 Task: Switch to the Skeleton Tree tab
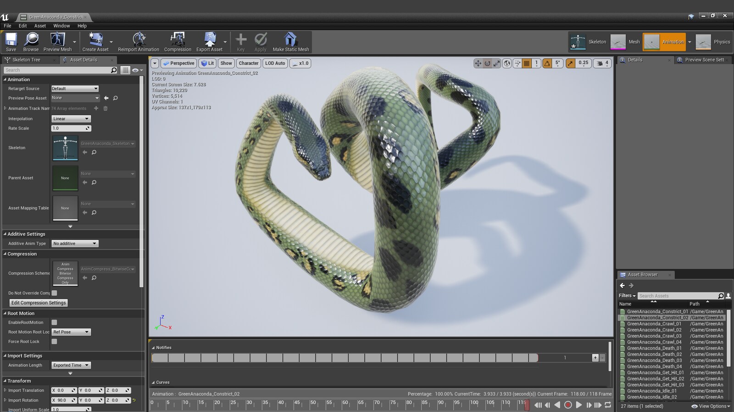click(26, 60)
